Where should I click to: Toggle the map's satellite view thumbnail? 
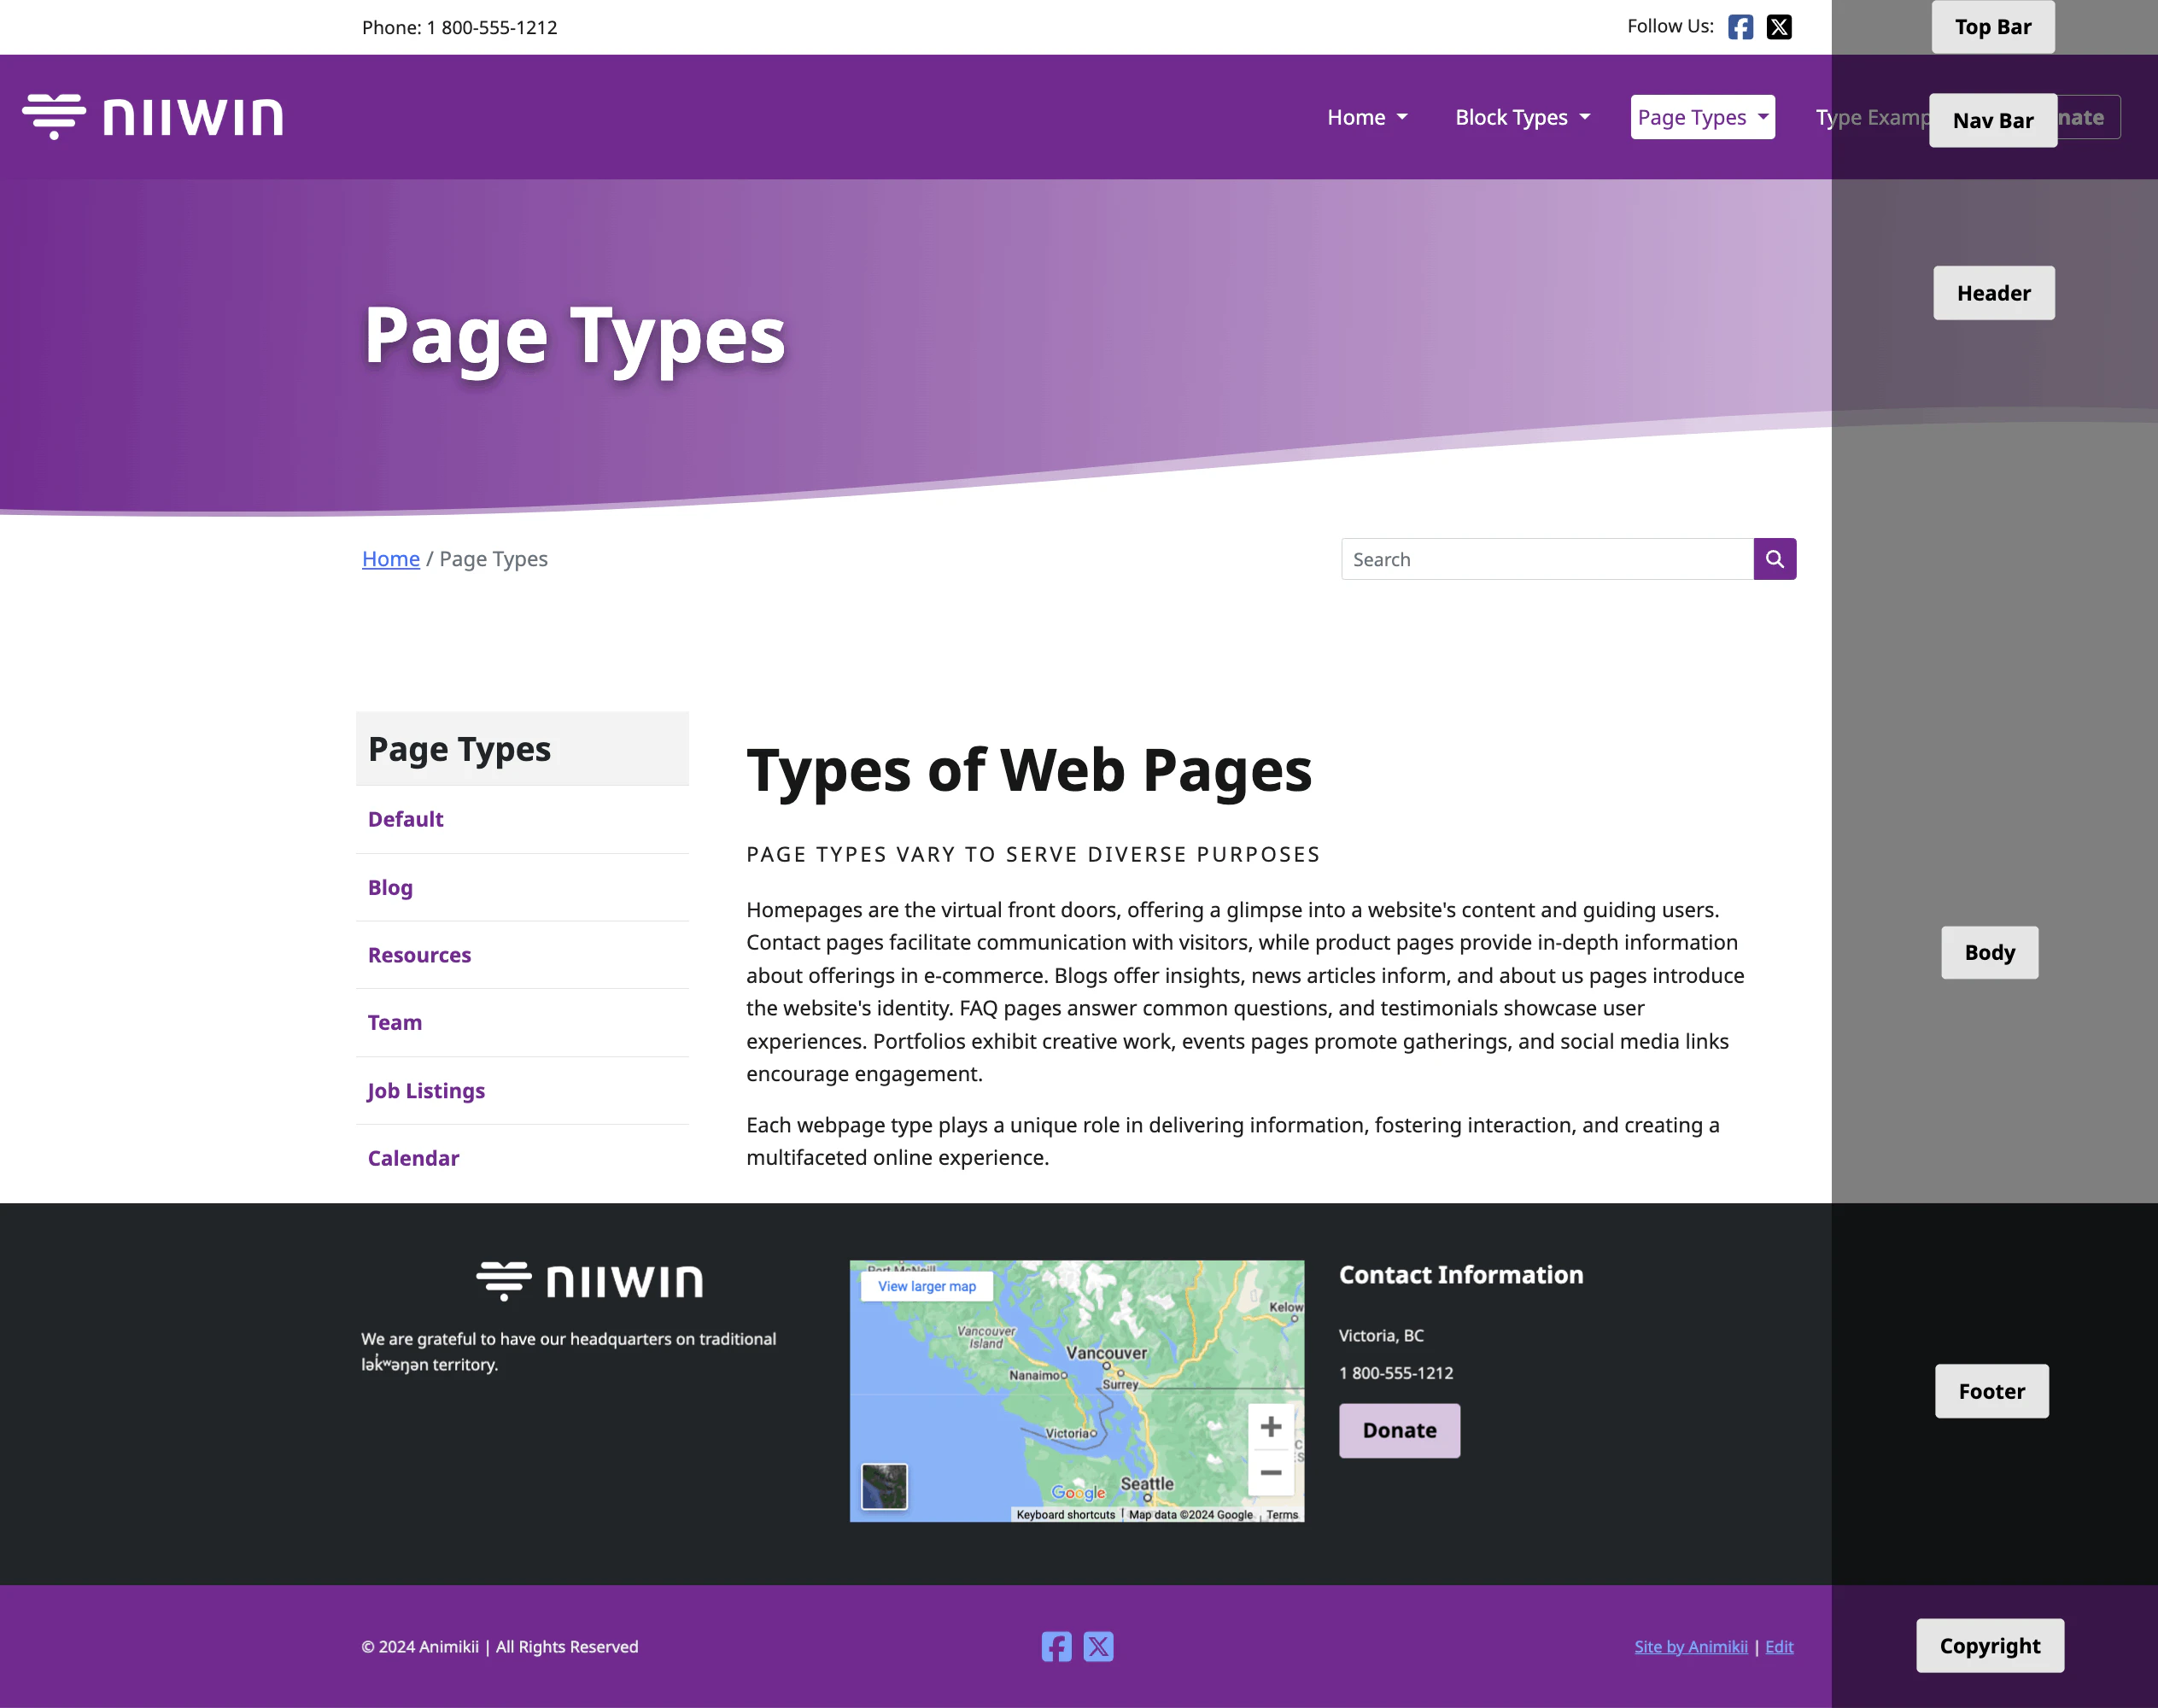pyautogui.click(x=884, y=1486)
